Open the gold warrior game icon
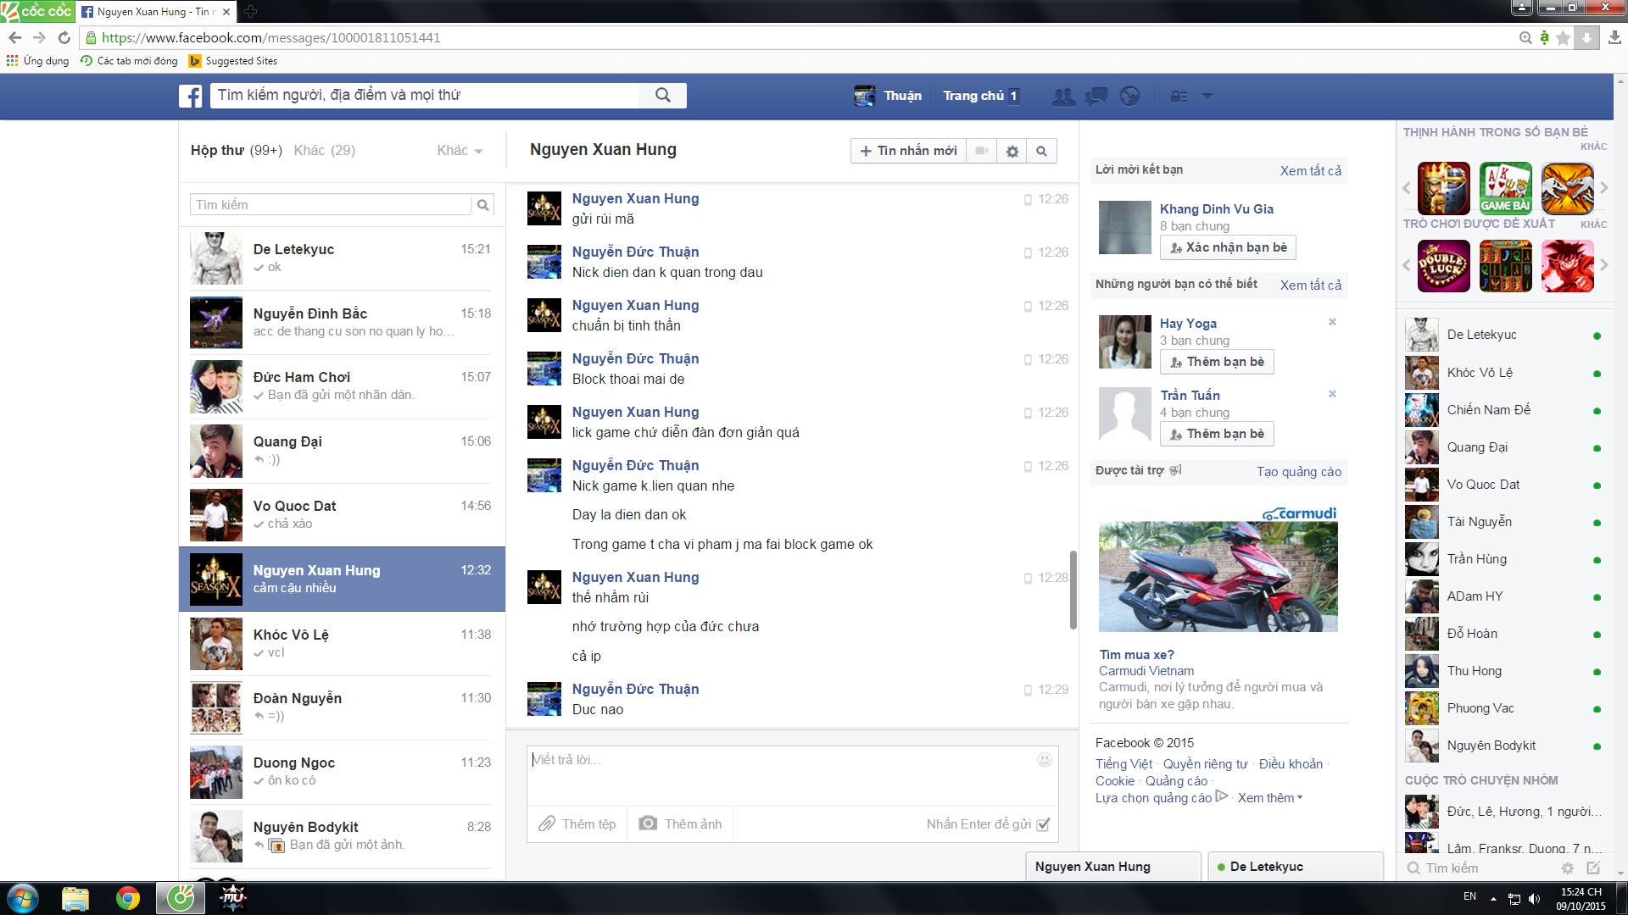 (1443, 188)
